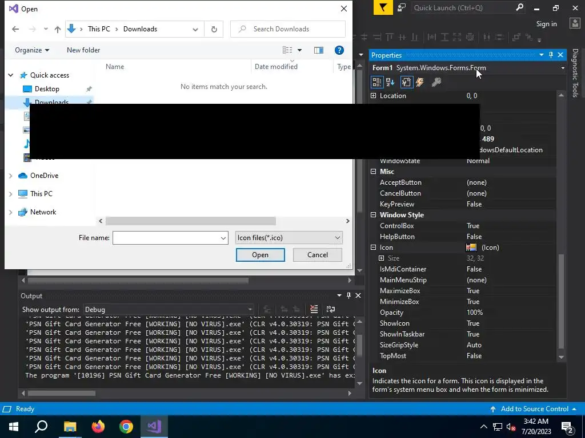Open the Form1 object selector dropdown
Screen dimensions: 585x438
click(563, 68)
